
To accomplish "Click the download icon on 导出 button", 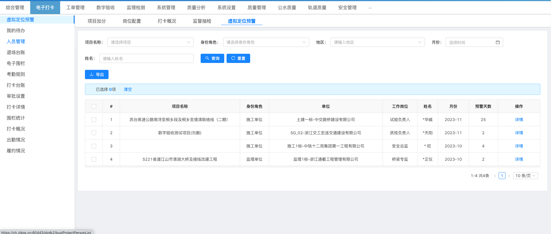I will pyautogui.click(x=92, y=74).
